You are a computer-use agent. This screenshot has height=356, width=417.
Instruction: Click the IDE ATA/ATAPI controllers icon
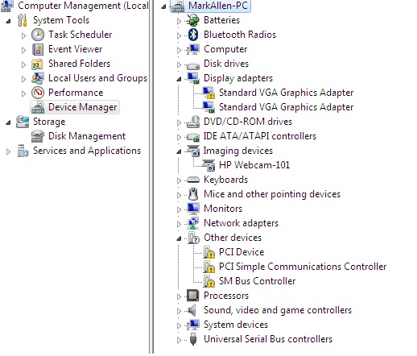pos(193,137)
